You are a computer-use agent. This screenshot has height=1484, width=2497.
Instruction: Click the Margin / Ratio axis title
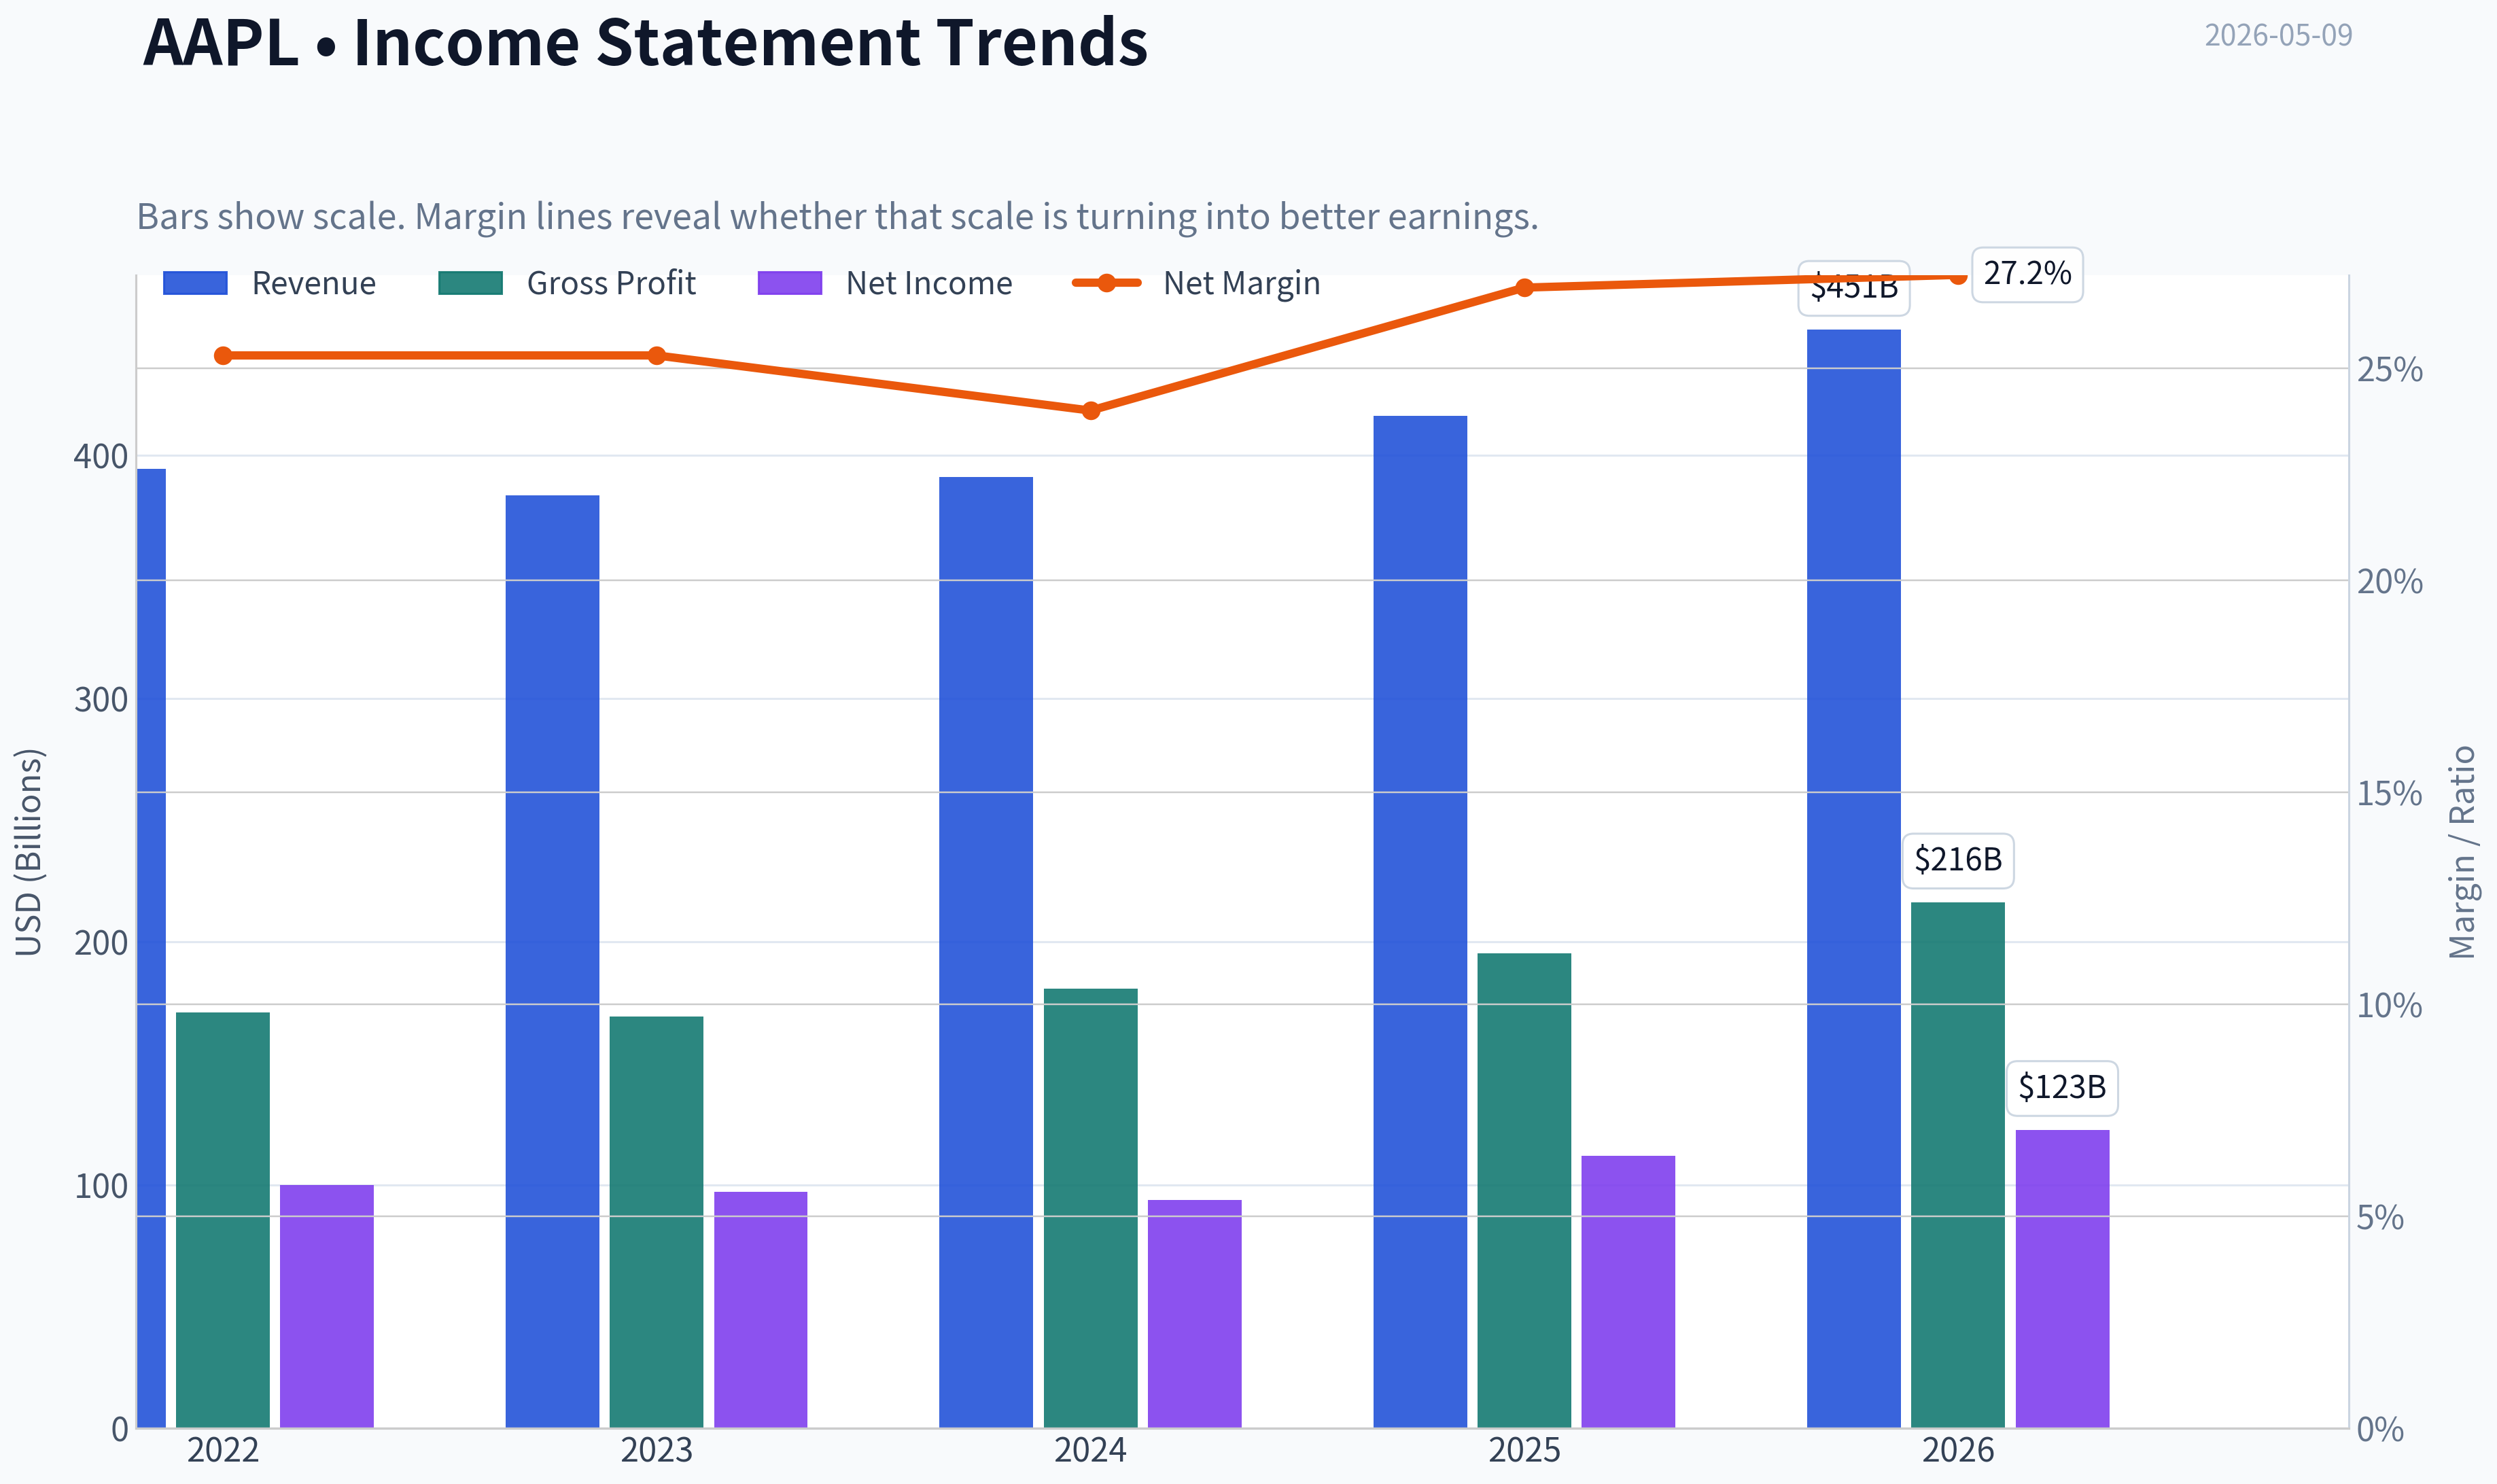coord(2462,852)
